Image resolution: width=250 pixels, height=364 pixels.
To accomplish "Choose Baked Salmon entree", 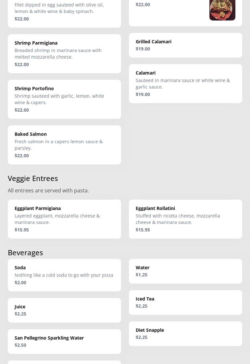I will point(64,145).
